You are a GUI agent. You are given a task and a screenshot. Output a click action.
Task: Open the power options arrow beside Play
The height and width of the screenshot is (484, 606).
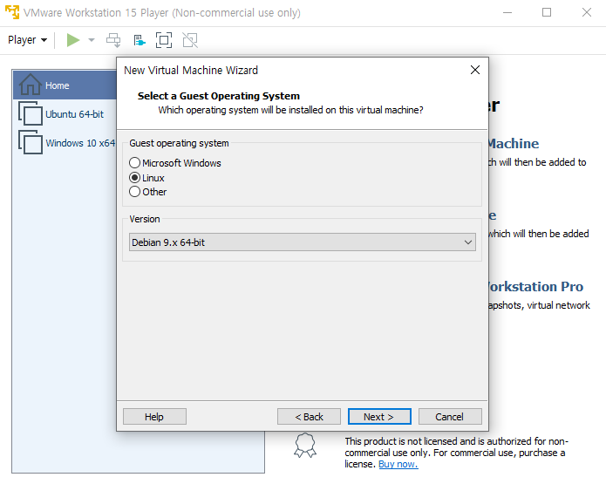(x=92, y=40)
